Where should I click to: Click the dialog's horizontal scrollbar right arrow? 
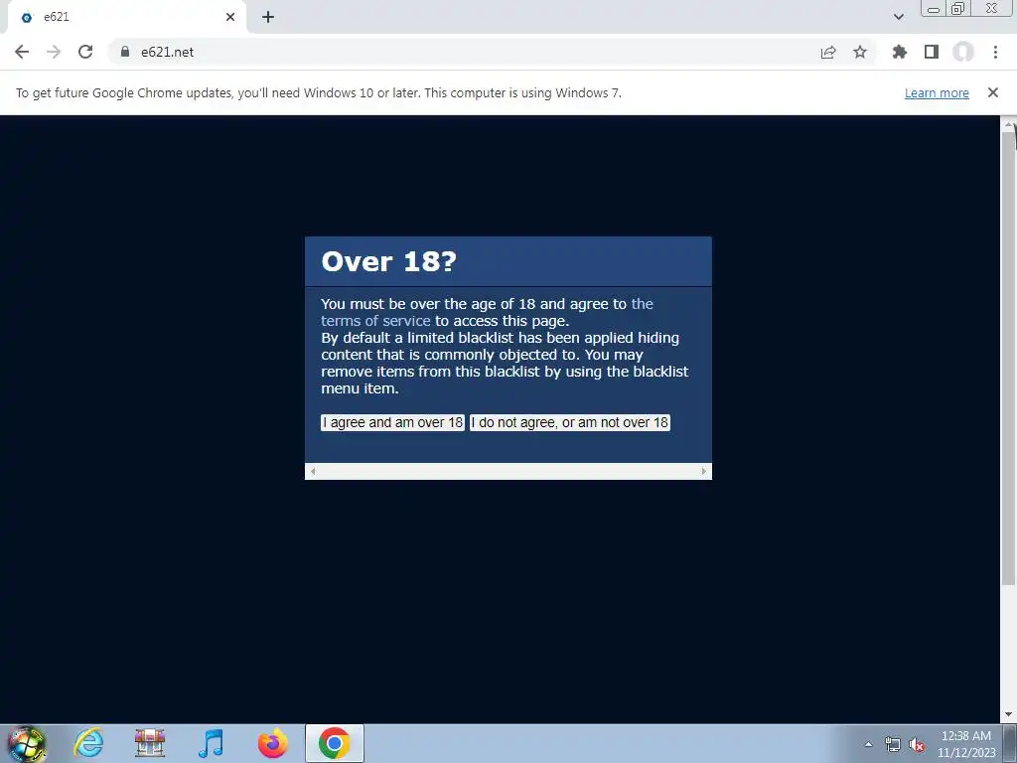click(704, 472)
